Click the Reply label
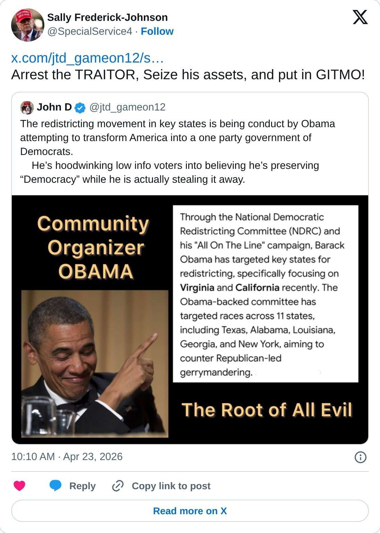 (x=82, y=486)
